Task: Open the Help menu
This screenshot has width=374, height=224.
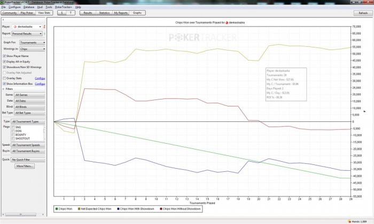Action: (78, 7)
